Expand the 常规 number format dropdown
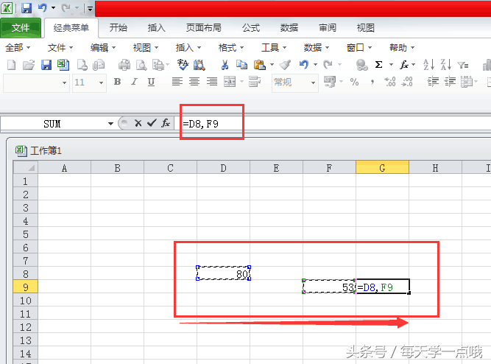 coord(313,83)
